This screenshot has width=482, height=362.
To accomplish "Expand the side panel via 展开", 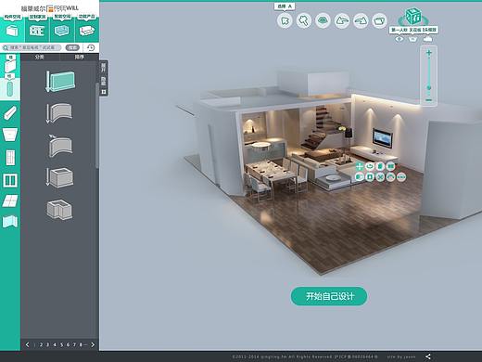I will (104, 67).
